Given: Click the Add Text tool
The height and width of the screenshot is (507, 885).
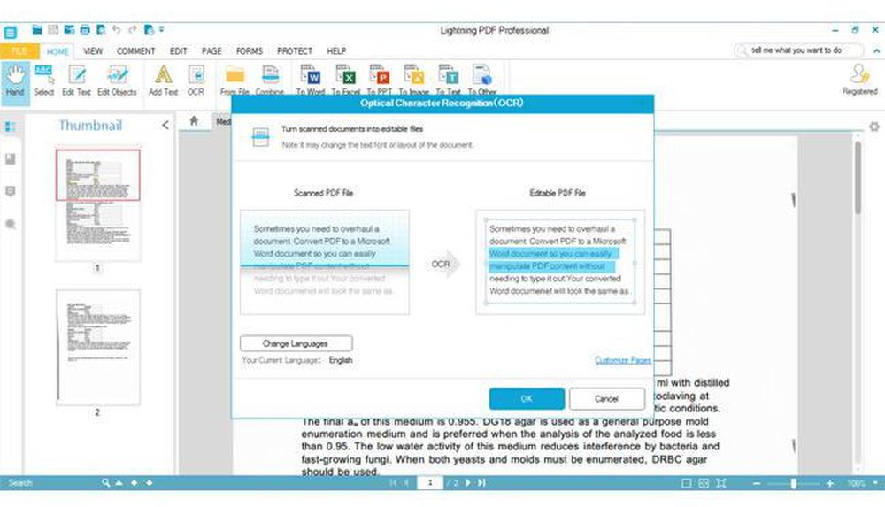Looking at the screenshot, I should 163,81.
